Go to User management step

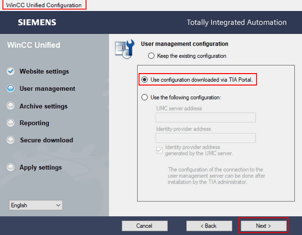point(47,88)
